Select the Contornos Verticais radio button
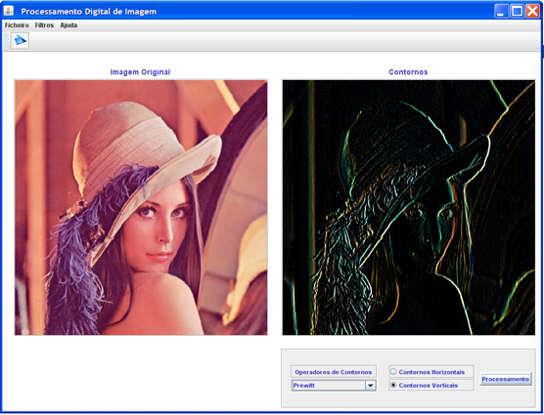The height and width of the screenshot is (415, 544). pyautogui.click(x=393, y=385)
